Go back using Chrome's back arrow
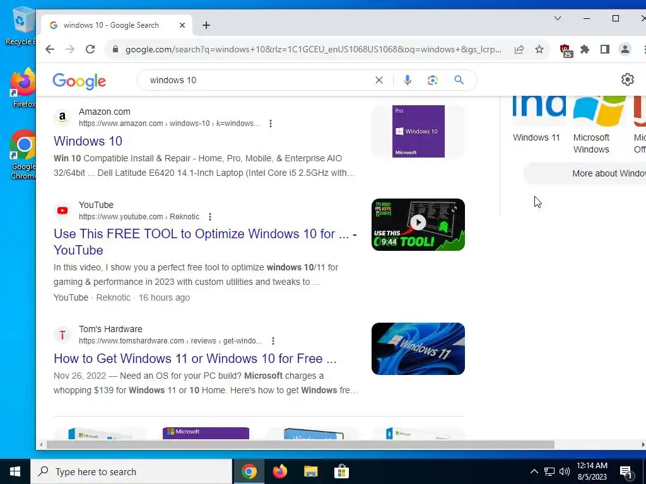646x484 pixels. coord(50,49)
